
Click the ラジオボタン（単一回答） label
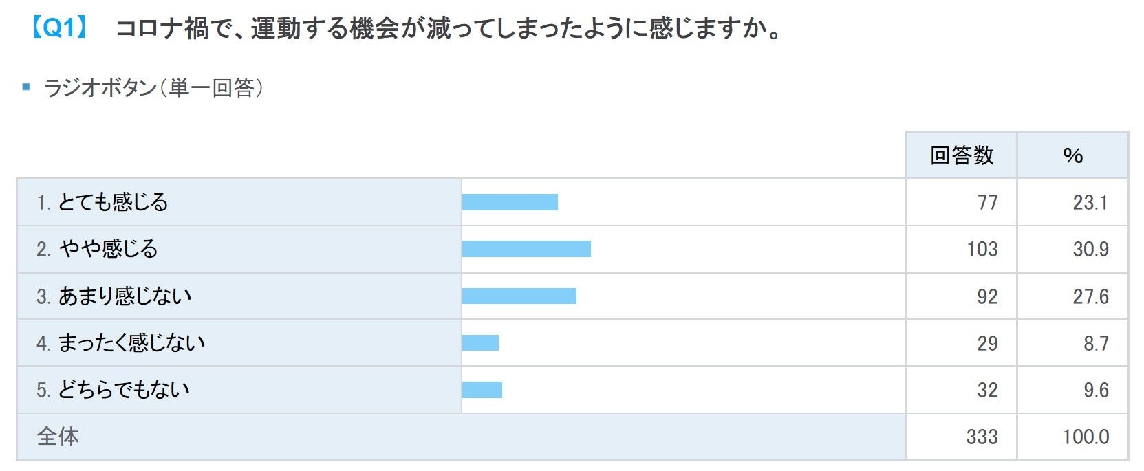[153, 88]
